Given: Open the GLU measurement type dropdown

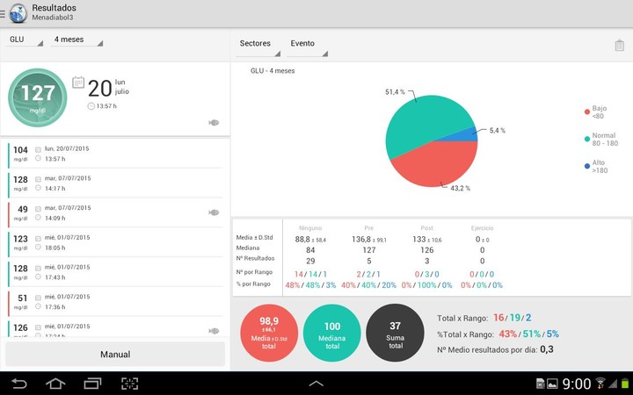Looking at the screenshot, I should (x=25, y=40).
